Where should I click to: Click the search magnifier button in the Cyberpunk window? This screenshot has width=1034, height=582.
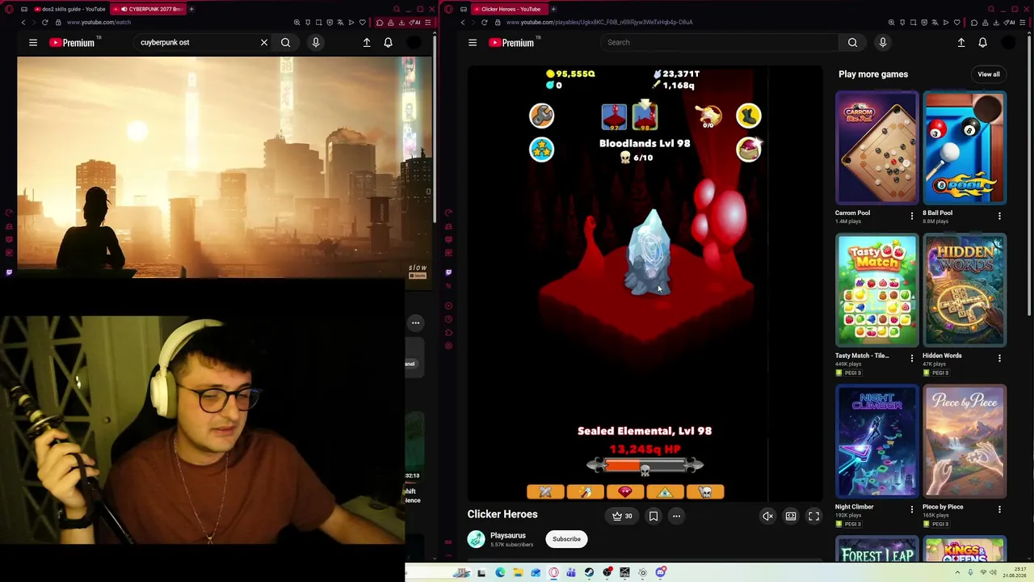(x=286, y=42)
